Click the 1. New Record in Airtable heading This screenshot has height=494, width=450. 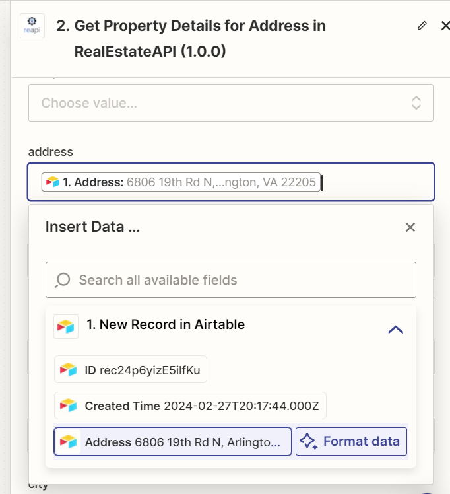[166, 324]
